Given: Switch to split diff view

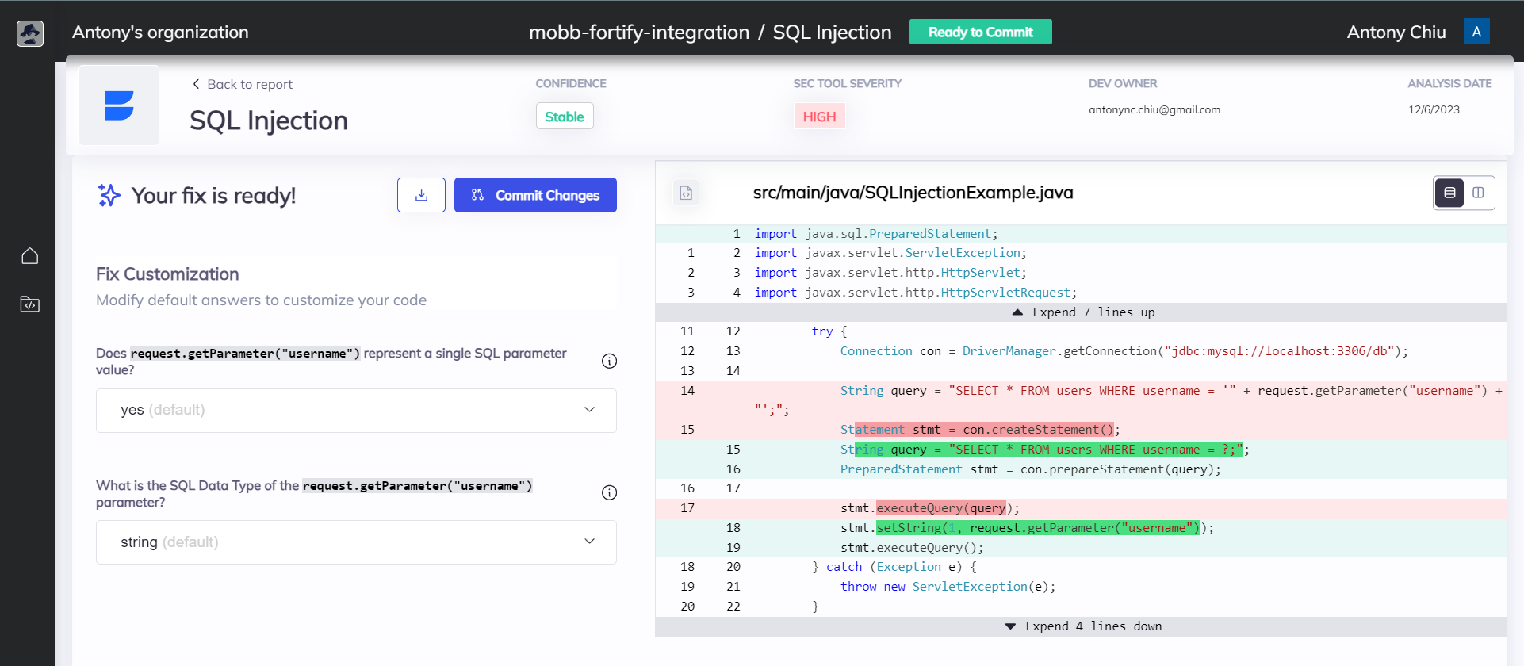Looking at the screenshot, I should 1479,193.
